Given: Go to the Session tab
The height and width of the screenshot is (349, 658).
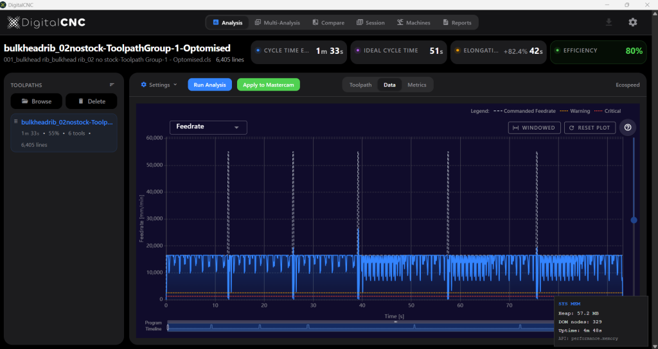Looking at the screenshot, I should (x=371, y=22).
